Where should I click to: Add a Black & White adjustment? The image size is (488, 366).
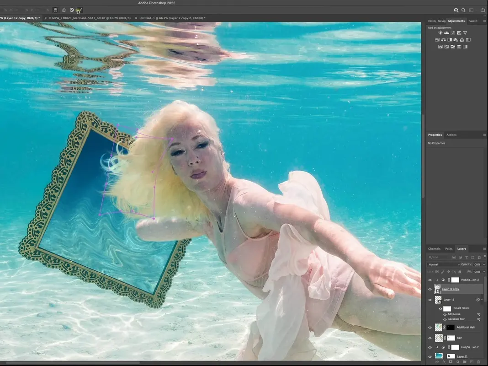(x=450, y=40)
